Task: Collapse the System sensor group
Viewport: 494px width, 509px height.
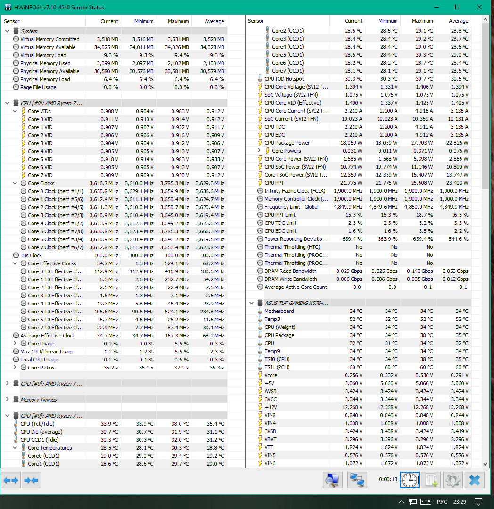Action: [7, 31]
